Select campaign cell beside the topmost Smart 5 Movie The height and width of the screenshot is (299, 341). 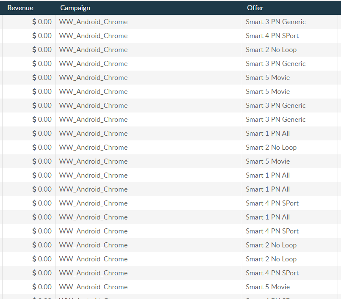click(x=93, y=77)
